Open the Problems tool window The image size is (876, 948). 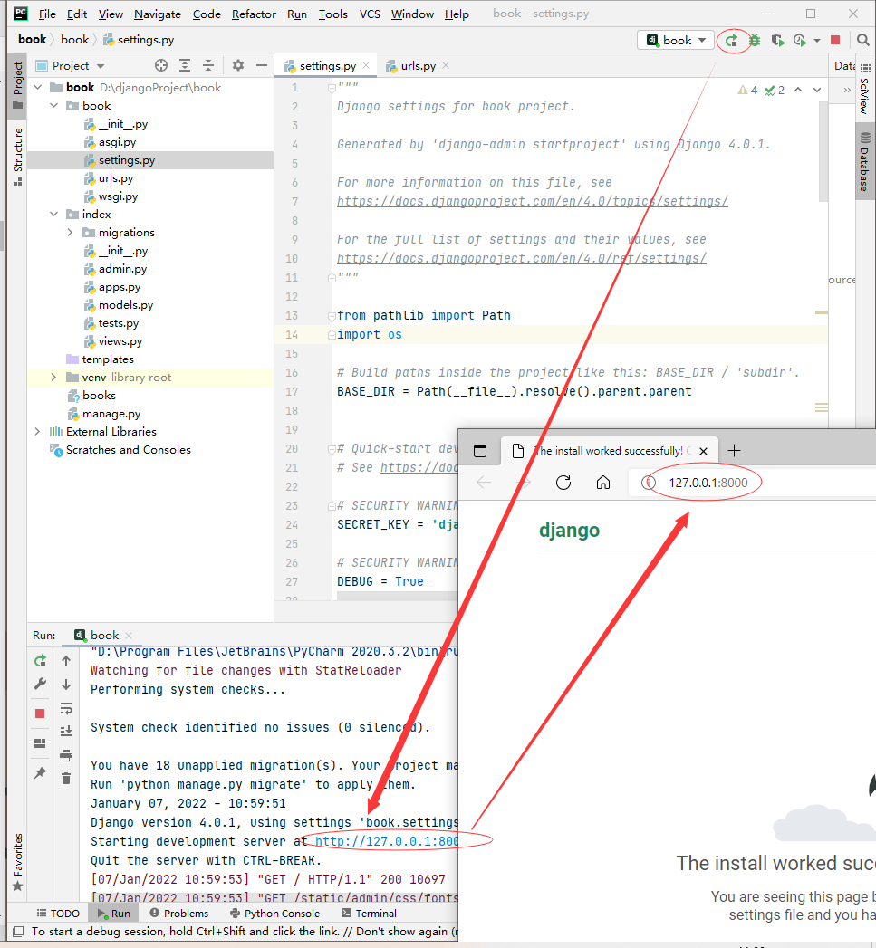click(x=179, y=913)
